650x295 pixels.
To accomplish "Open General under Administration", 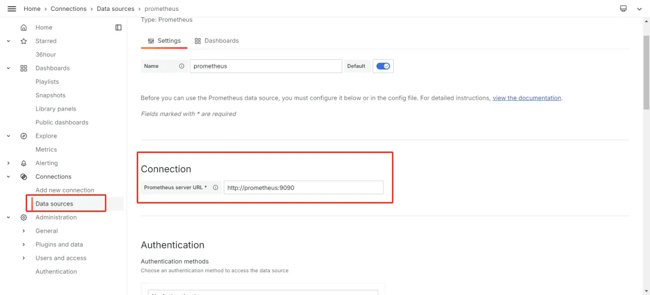I will click(x=47, y=231).
